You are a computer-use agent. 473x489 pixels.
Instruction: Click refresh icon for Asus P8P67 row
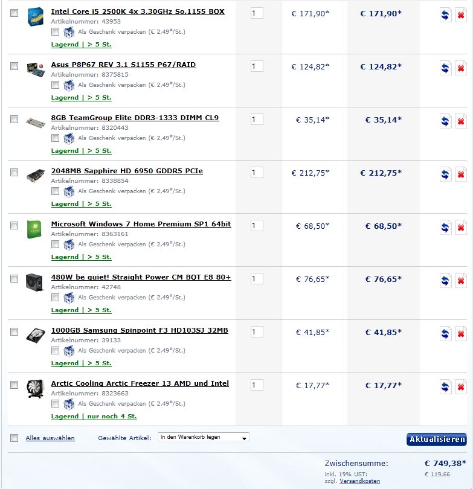point(445,68)
